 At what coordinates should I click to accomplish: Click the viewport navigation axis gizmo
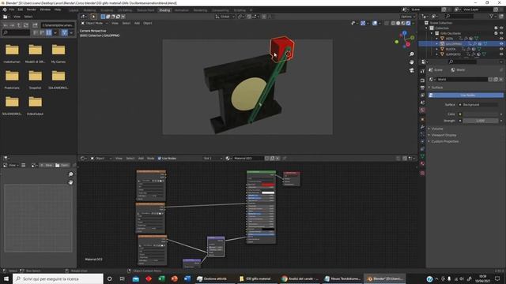[405, 39]
